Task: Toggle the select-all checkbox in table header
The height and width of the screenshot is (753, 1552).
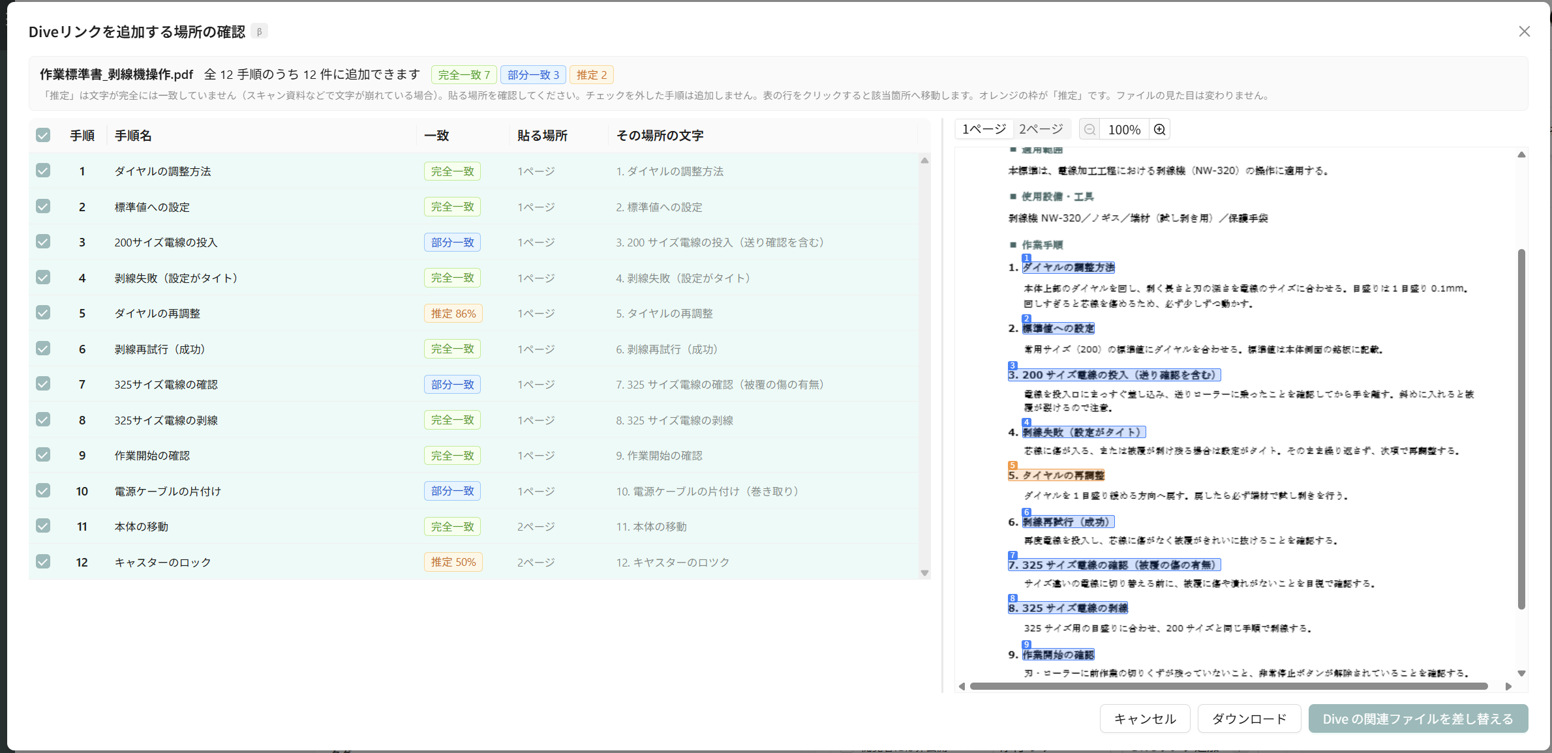Action: coord(43,135)
